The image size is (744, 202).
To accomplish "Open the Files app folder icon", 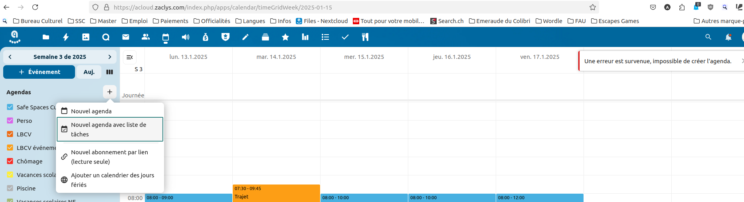I will pyautogui.click(x=46, y=37).
